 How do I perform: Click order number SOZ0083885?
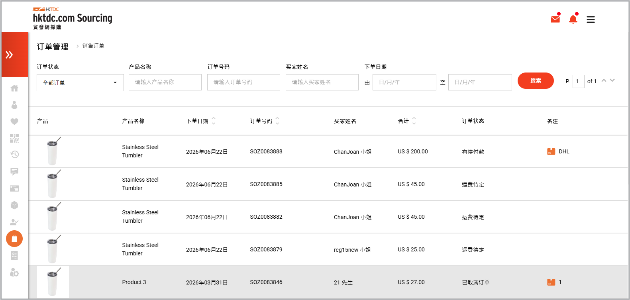pyautogui.click(x=266, y=184)
